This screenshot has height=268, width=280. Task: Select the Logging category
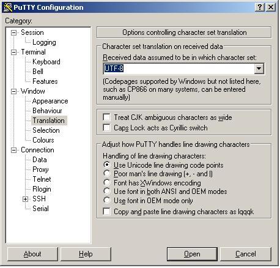pos(44,42)
